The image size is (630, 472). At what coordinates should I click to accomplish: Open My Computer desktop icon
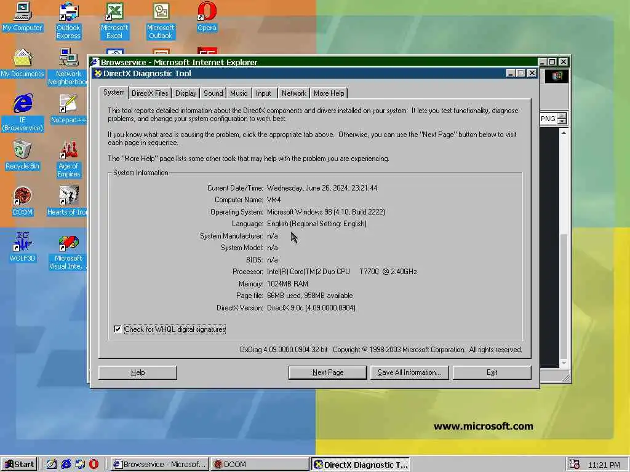pyautogui.click(x=23, y=16)
